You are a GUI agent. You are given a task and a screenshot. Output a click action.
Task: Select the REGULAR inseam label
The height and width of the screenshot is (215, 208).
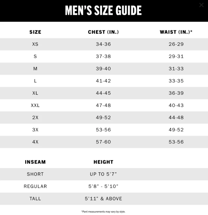(x=35, y=186)
